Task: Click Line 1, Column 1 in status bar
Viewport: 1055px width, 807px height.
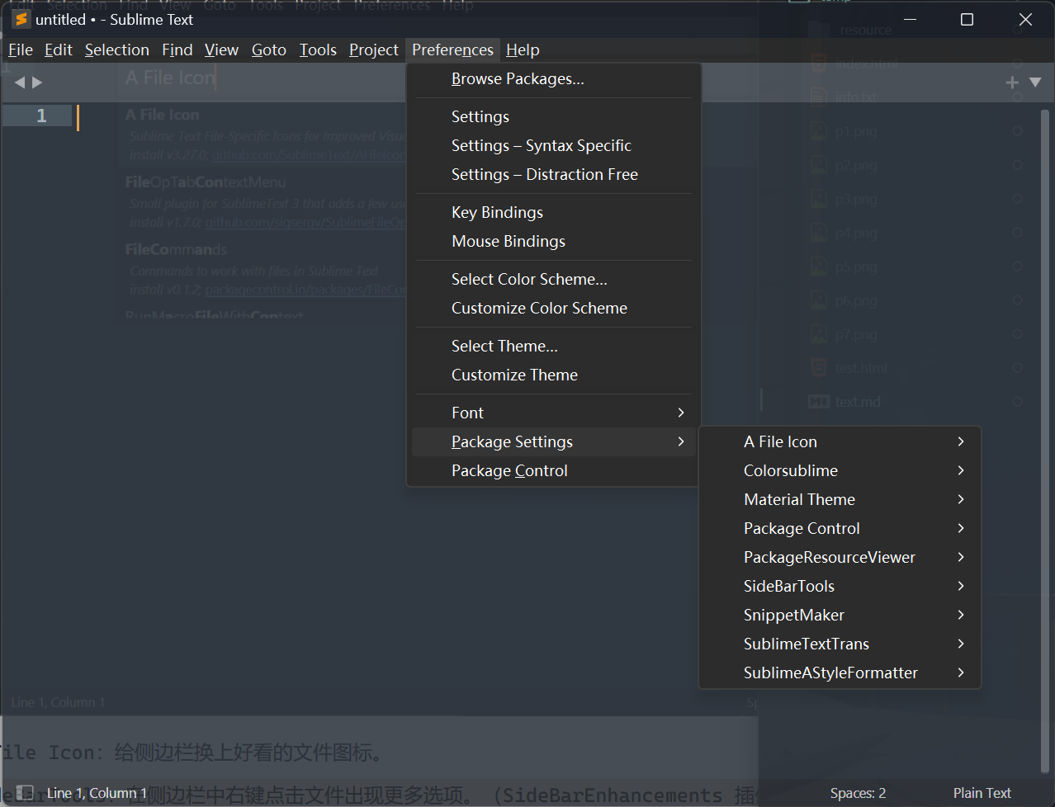Action: (x=97, y=793)
